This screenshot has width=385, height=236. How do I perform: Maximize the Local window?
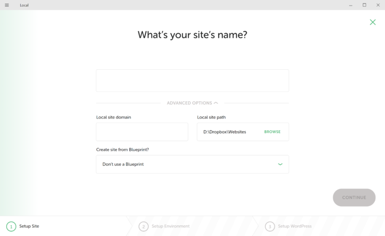364,5
